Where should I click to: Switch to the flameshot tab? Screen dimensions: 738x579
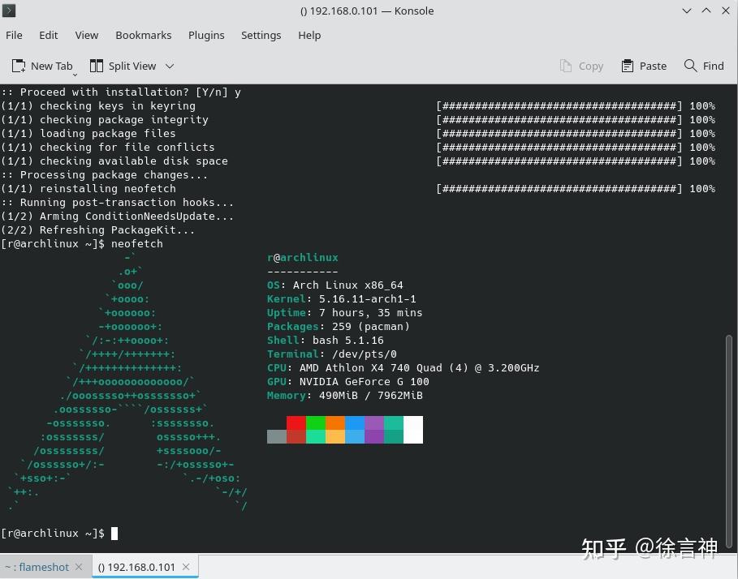pyautogui.click(x=39, y=567)
